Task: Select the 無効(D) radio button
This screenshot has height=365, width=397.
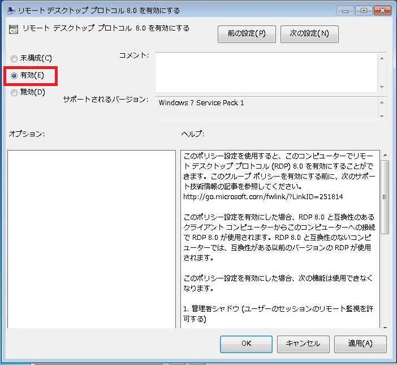Action: (x=14, y=93)
